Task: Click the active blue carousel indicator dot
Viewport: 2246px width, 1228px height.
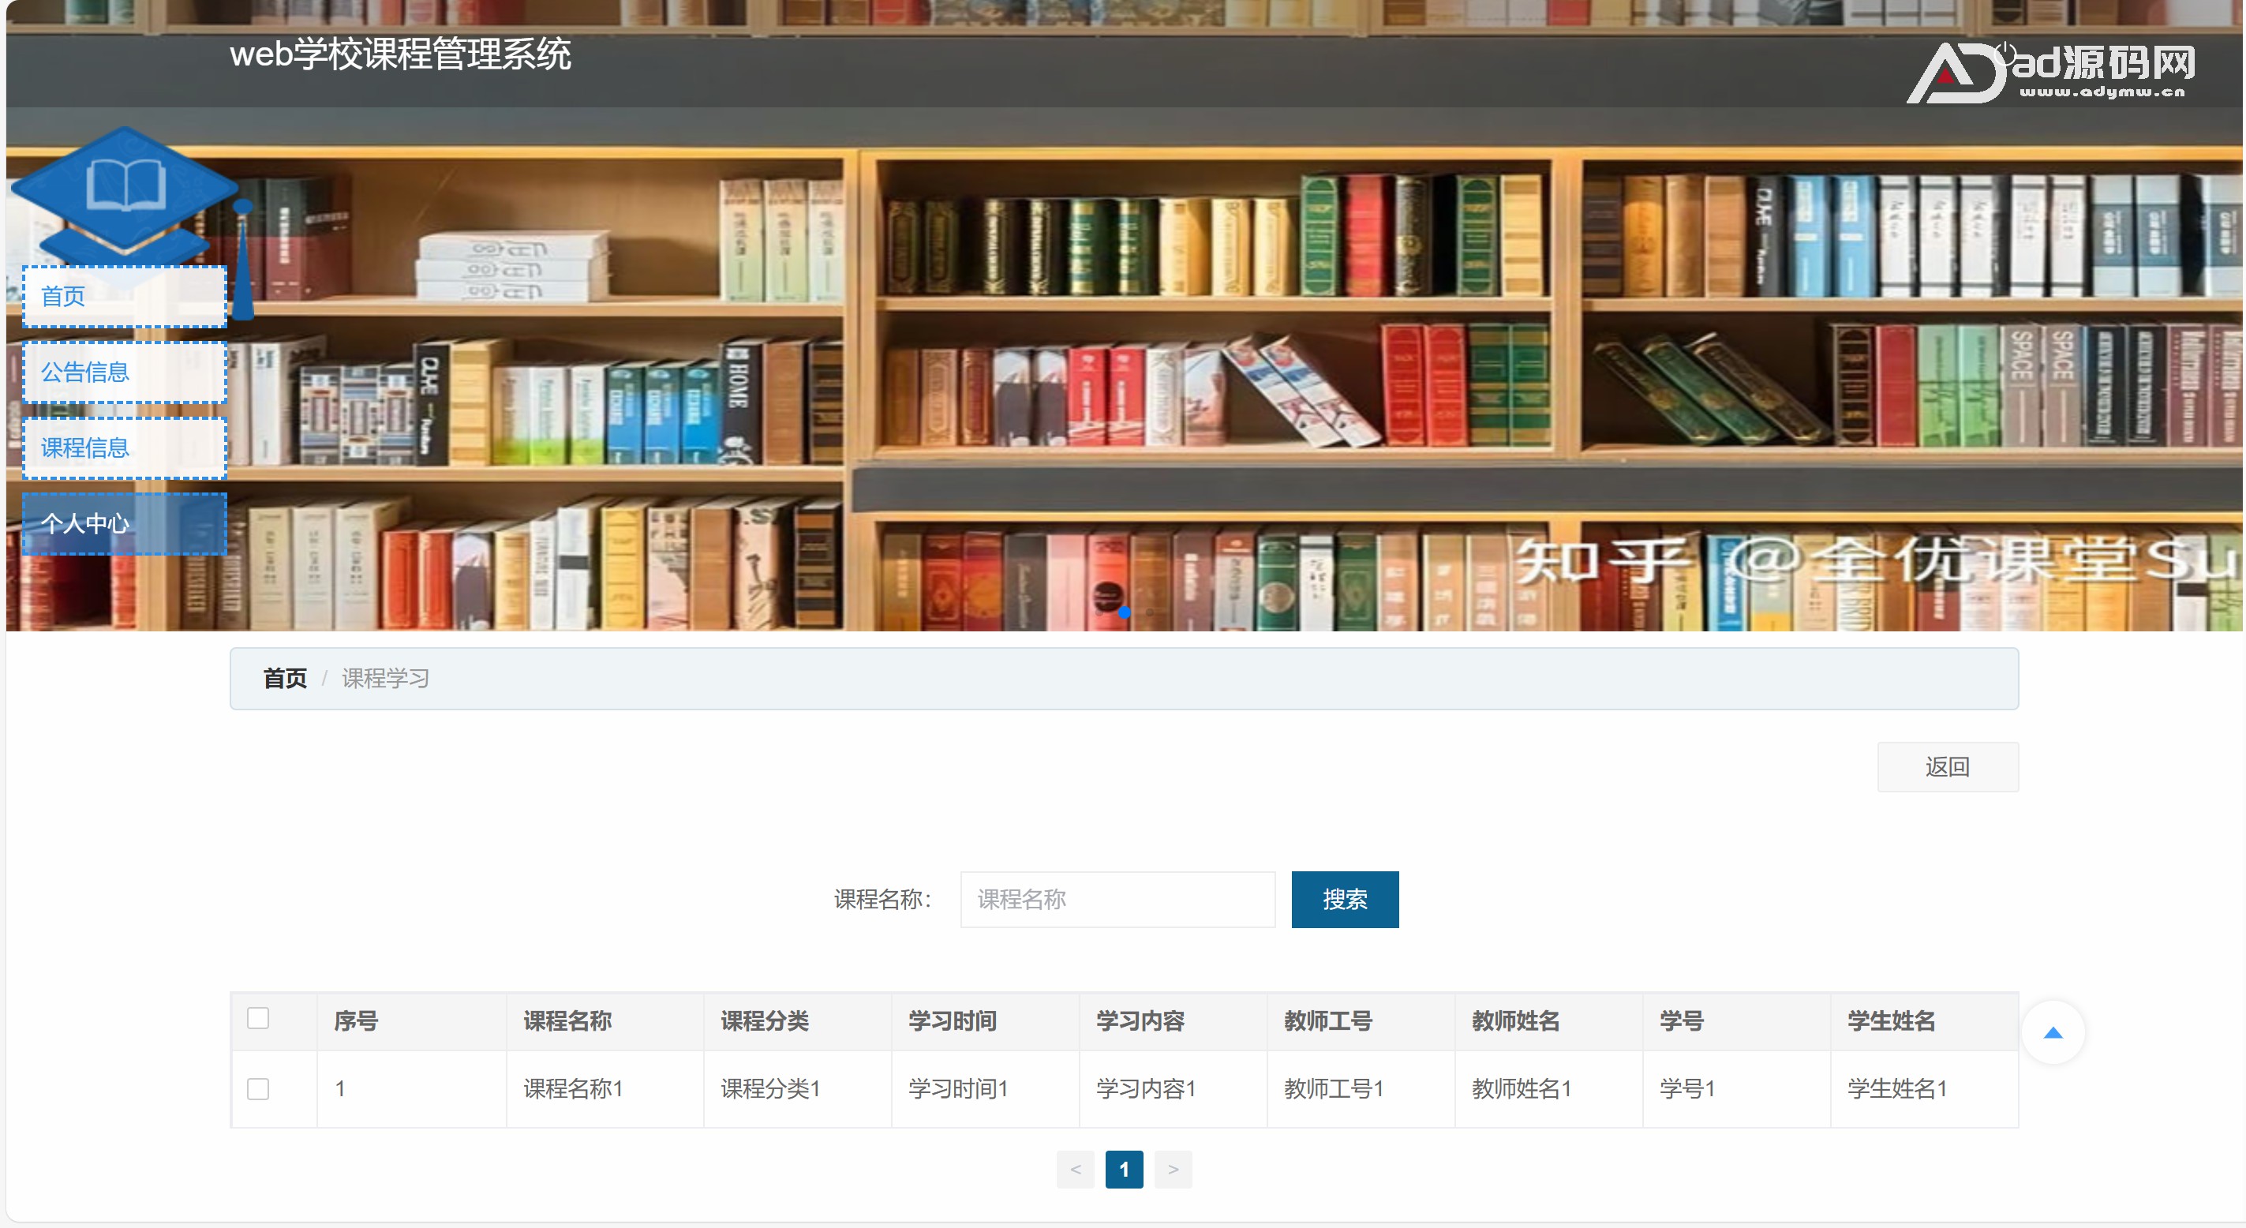Action: click(1124, 612)
